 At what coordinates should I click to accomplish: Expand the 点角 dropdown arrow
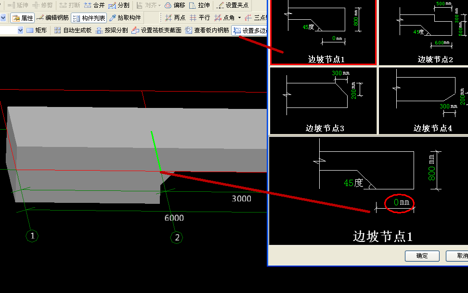tap(239, 18)
